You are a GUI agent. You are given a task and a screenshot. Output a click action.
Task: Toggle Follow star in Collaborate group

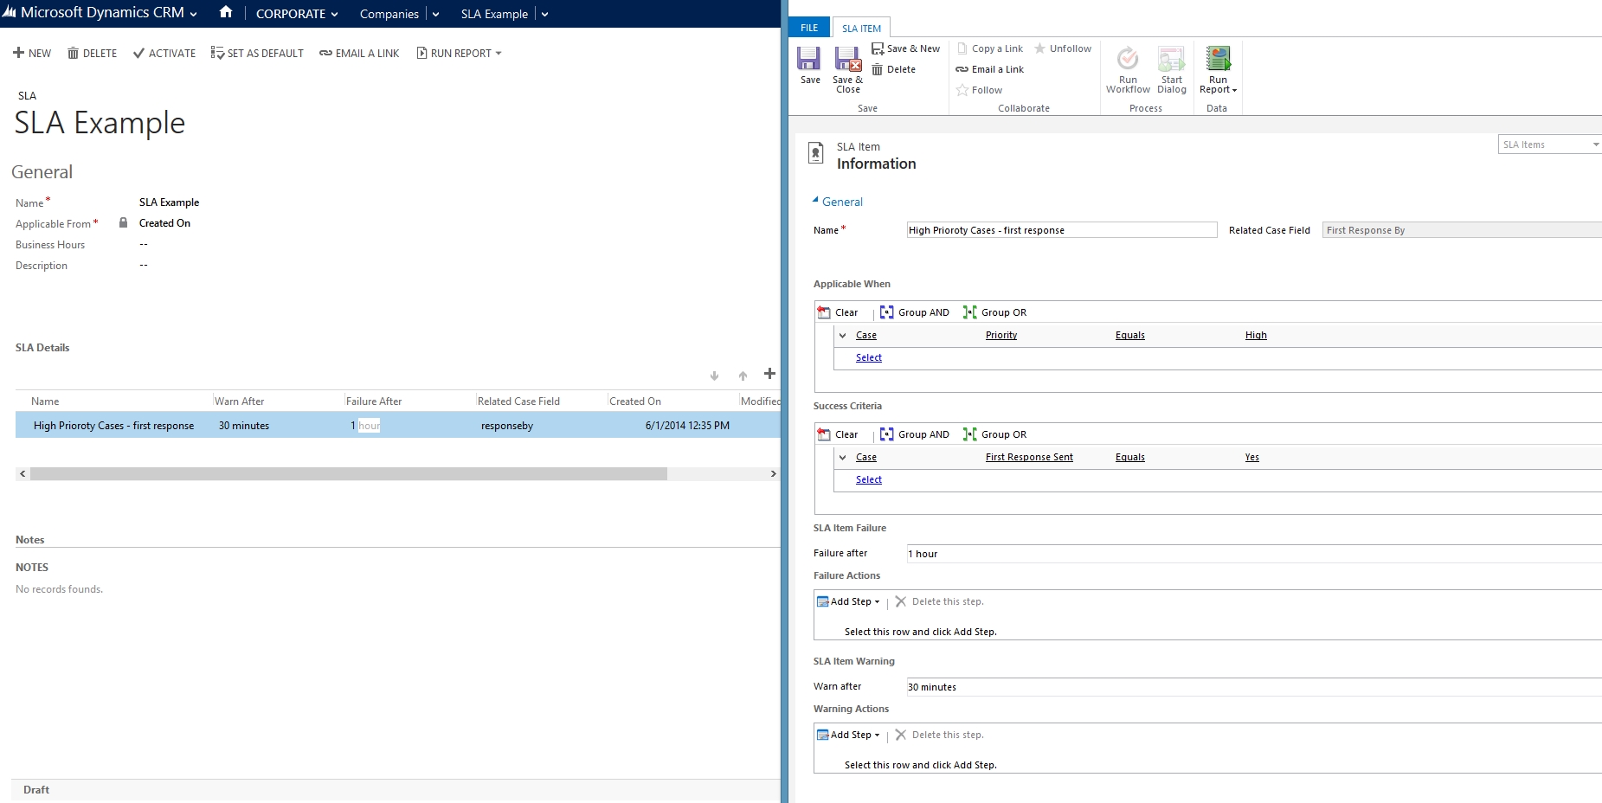[x=962, y=90]
